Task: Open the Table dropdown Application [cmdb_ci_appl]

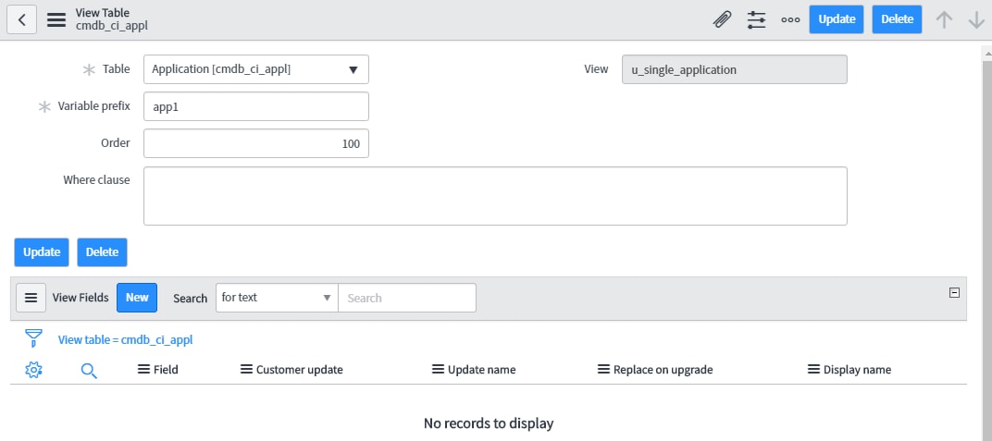Action: coord(256,69)
